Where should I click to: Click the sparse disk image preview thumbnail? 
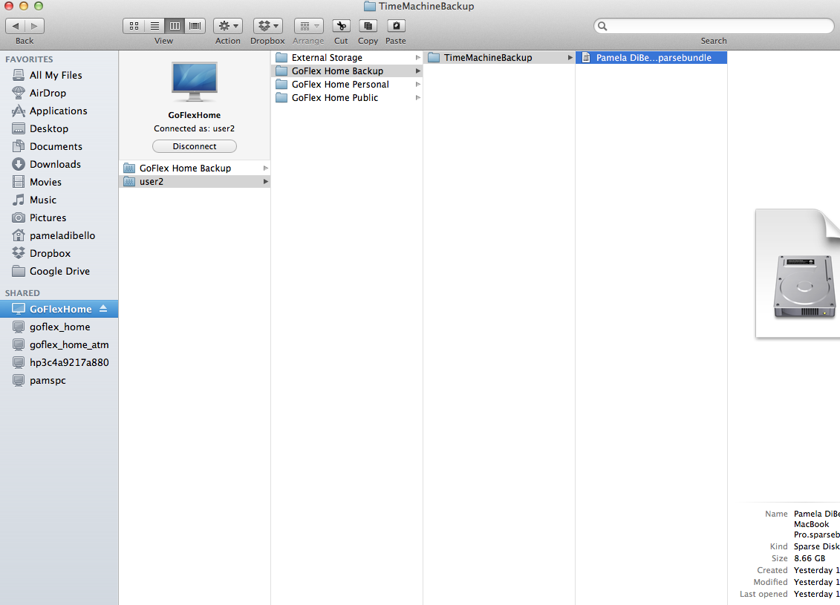point(798,274)
